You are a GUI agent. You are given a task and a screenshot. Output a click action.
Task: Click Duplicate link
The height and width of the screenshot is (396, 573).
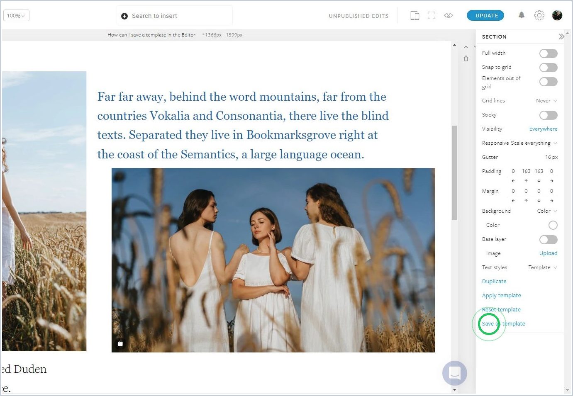click(x=494, y=282)
